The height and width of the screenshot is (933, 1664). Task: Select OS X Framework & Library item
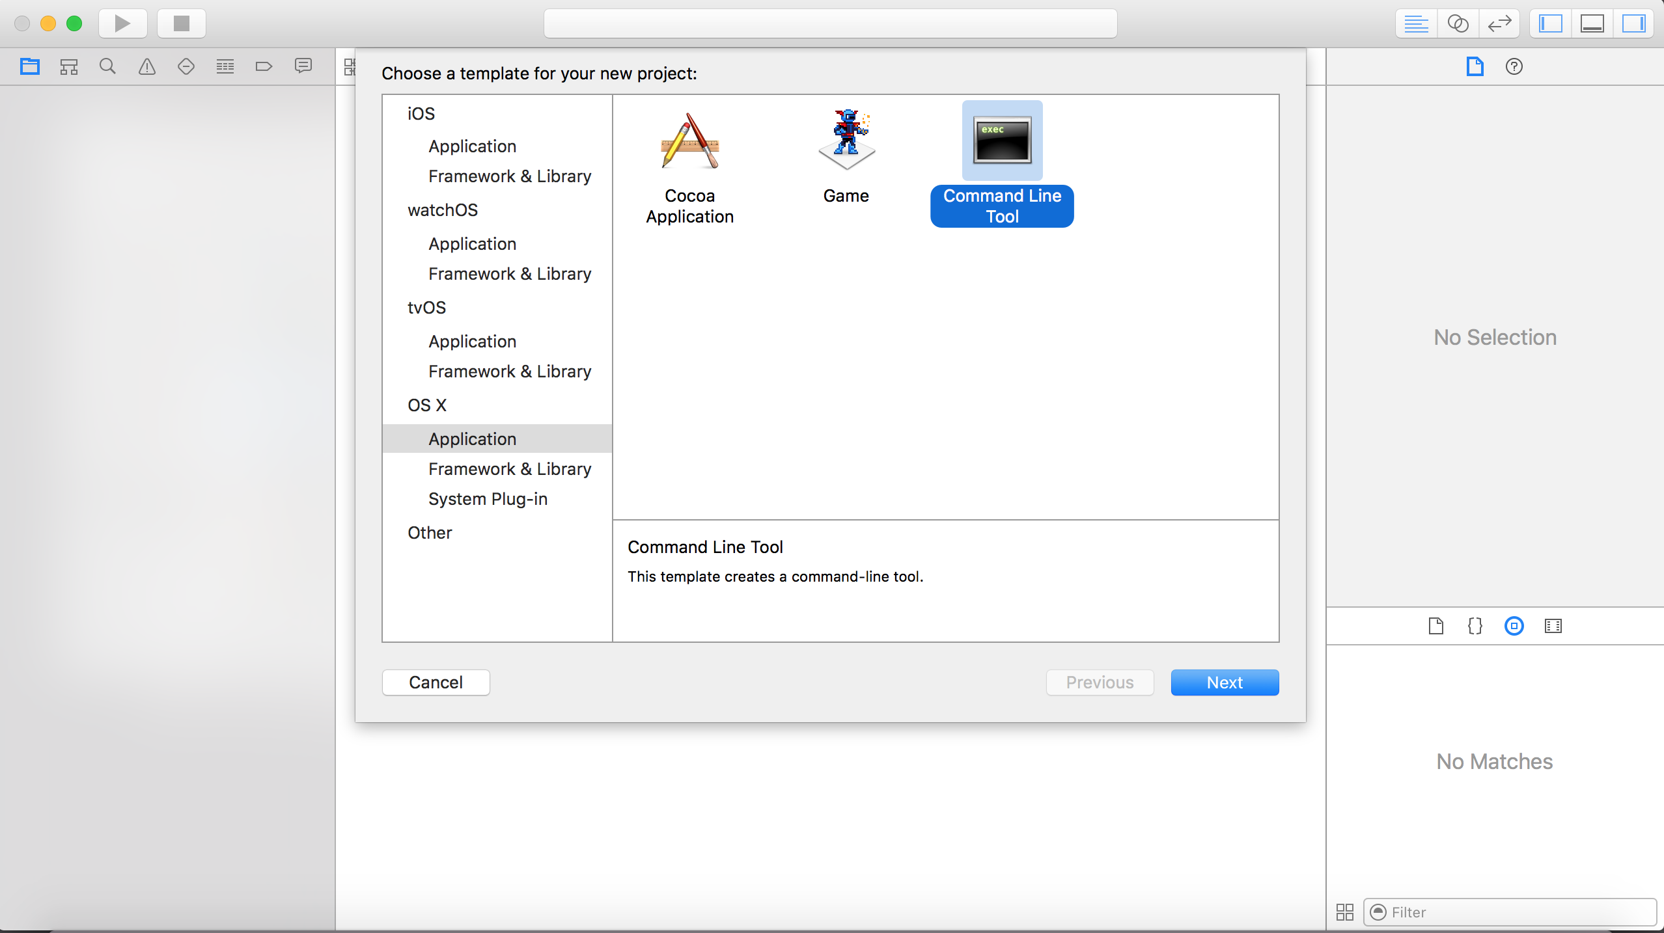click(508, 469)
